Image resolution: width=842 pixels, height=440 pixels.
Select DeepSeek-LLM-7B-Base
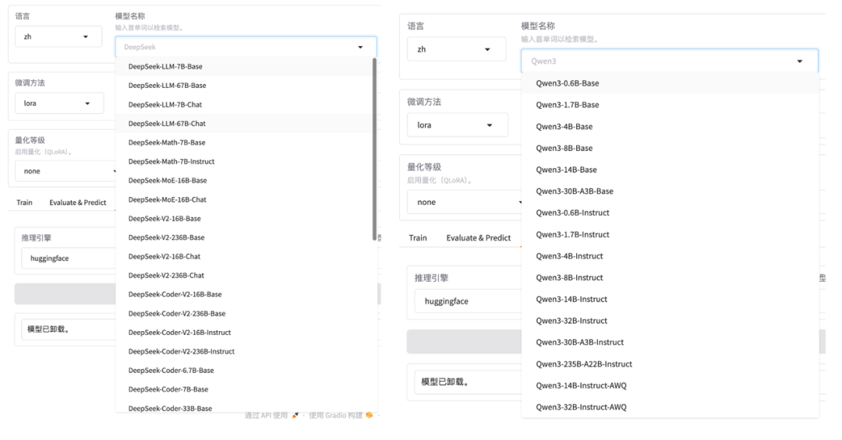click(244, 66)
